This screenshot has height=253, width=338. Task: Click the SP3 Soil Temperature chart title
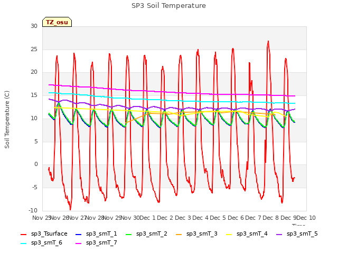pos(168,6)
